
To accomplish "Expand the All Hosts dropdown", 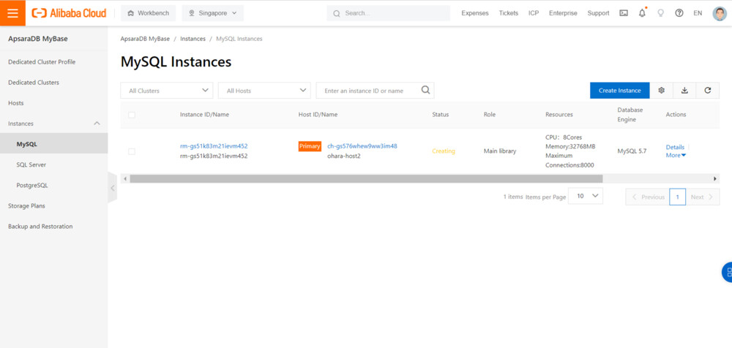I will pyautogui.click(x=264, y=91).
